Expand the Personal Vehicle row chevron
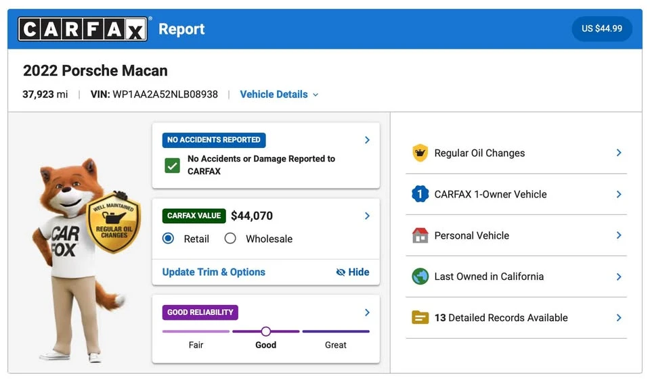Image resolution: width=650 pixels, height=380 pixels. [618, 235]
